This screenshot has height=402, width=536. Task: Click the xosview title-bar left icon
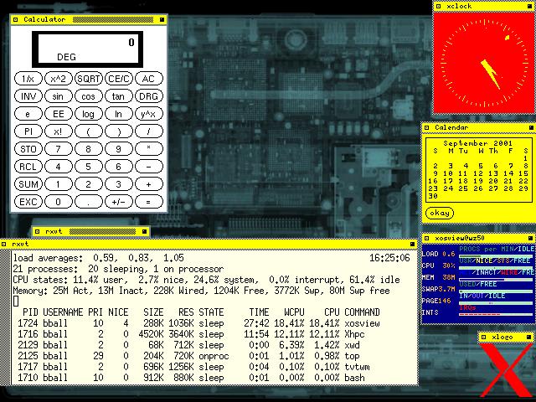(426, 238)
